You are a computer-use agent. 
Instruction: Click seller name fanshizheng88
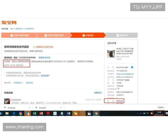122,67
